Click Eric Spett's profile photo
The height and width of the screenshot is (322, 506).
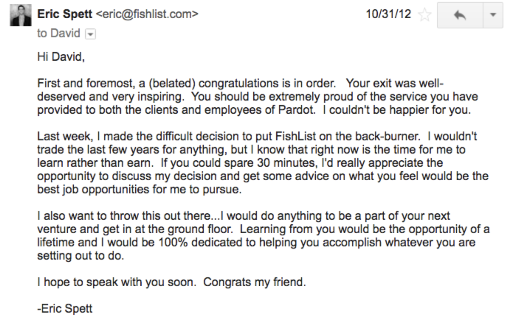point(21,15)
